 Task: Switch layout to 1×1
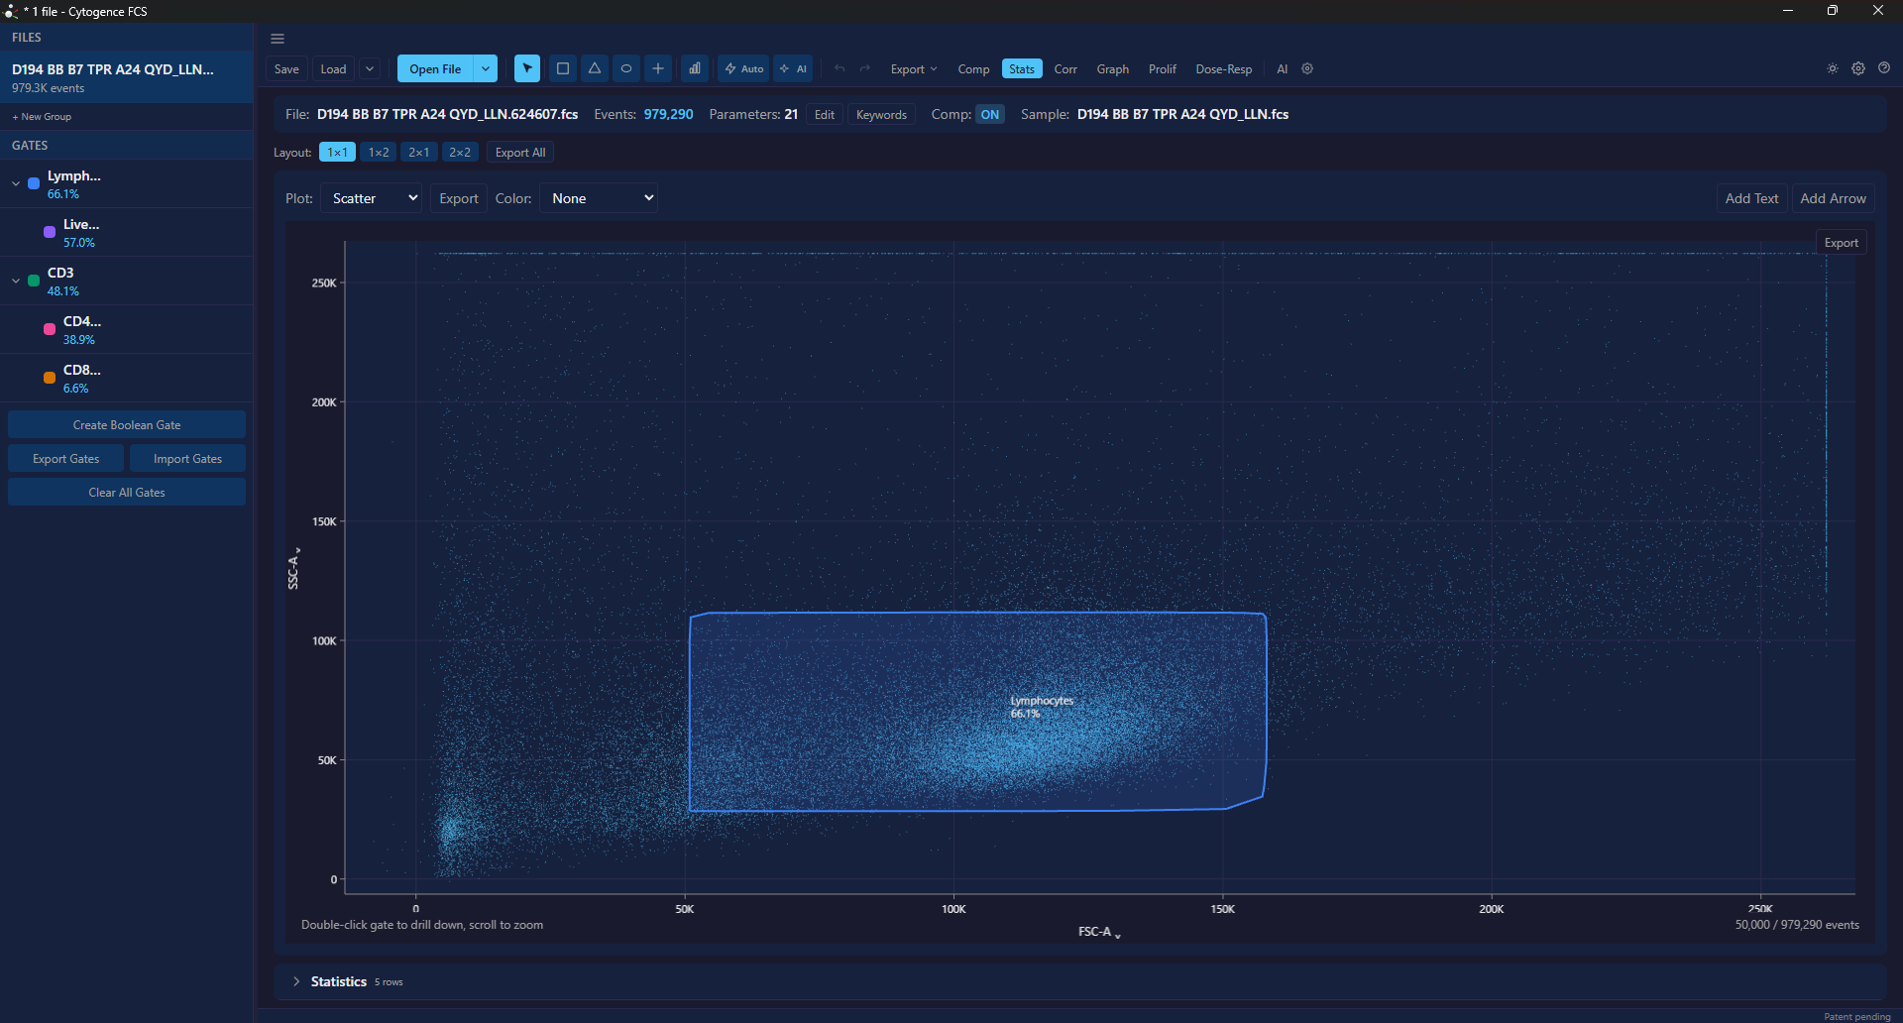[x=338, y=152]
